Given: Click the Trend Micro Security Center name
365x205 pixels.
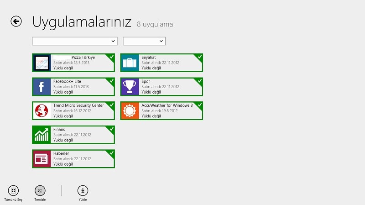Looking at the screenshot, I should [x=78, y=105].
